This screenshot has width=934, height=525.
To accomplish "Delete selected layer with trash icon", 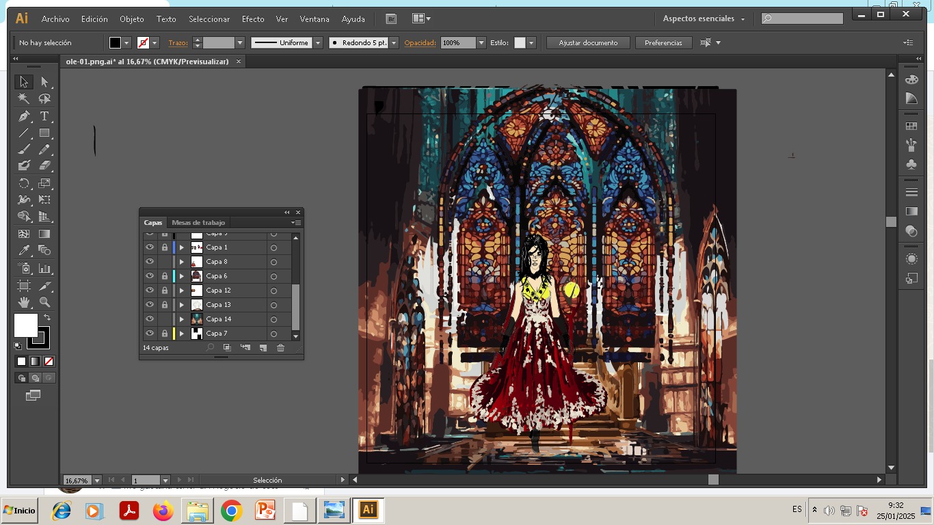I will coord(280,348).
